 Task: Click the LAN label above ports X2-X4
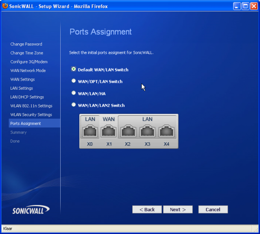click(147, 119)
